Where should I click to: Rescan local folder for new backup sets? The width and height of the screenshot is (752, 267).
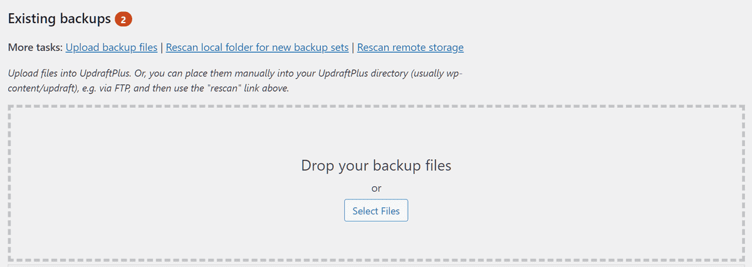point(257,47)
